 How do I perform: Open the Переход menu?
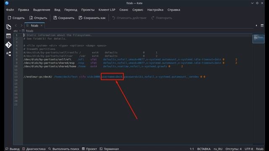pos(71,10)
